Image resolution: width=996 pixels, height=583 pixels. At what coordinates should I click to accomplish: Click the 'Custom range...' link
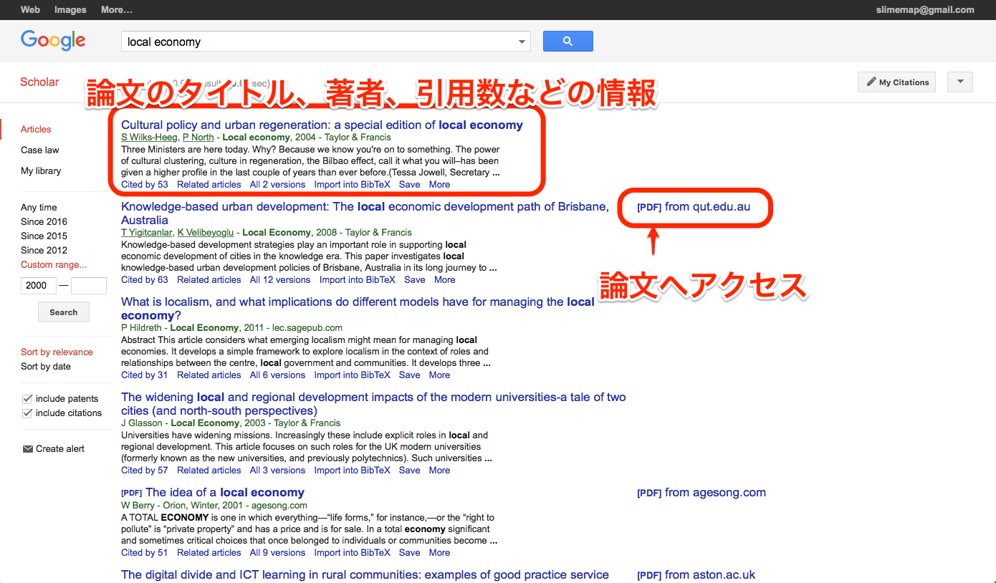[x=53, y=264]
